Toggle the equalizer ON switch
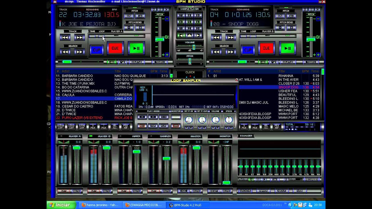The height and width of the screenshot is (209, 372). pos(274,179)
